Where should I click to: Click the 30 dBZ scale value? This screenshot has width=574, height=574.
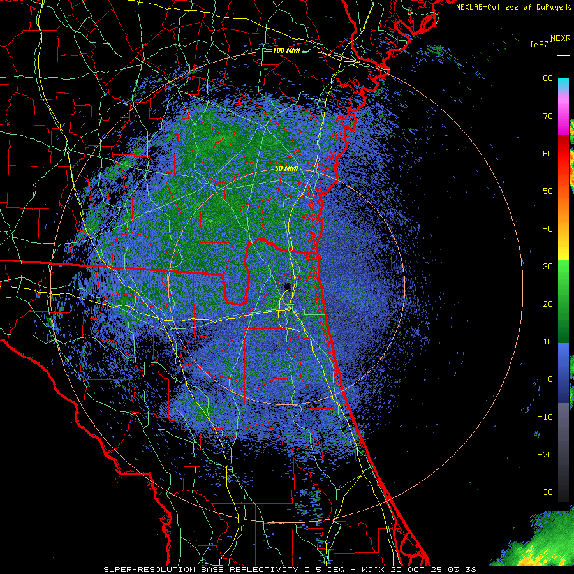[x=548, y=267]
